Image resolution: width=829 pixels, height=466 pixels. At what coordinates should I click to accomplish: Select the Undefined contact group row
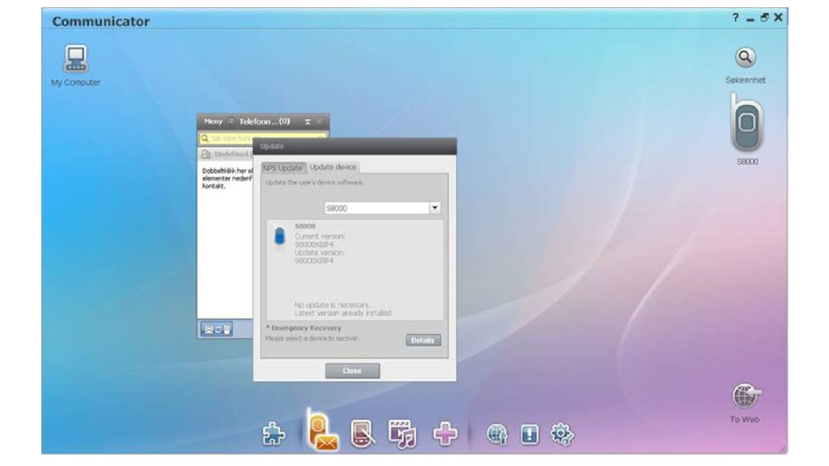coord(226,155)
